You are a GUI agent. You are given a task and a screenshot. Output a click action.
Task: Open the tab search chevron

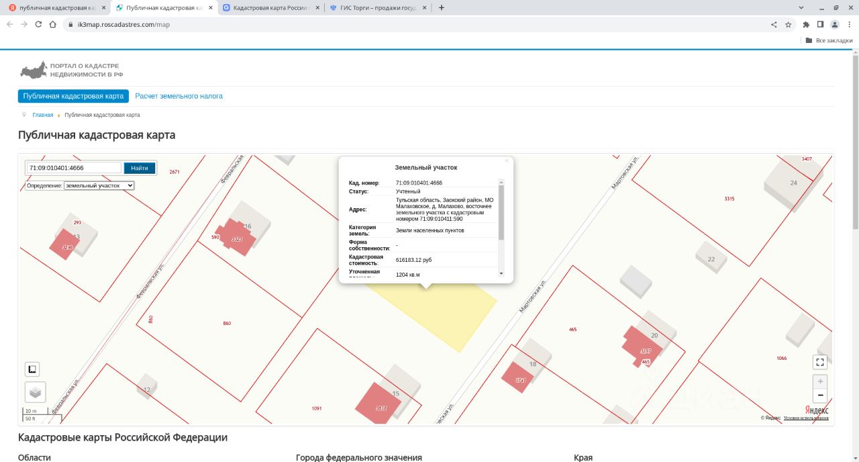(801, 7)
